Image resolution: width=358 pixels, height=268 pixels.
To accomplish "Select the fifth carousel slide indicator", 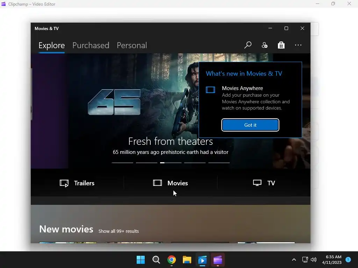I will [x=219, y=163].
